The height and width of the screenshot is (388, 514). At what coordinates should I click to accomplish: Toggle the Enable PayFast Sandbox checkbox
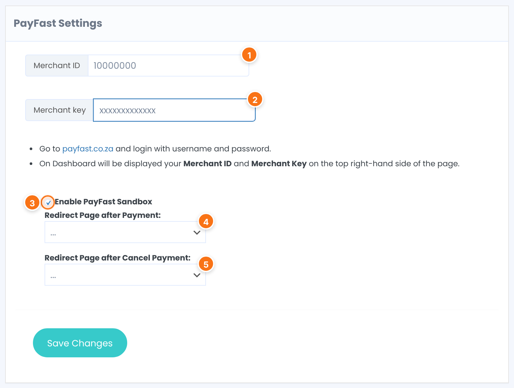click(48, 203)
